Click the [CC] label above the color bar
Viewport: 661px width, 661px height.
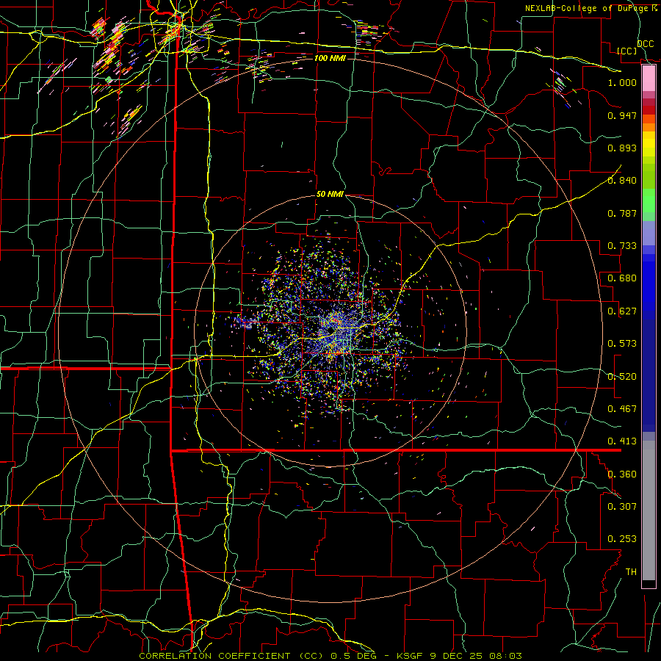627,51
